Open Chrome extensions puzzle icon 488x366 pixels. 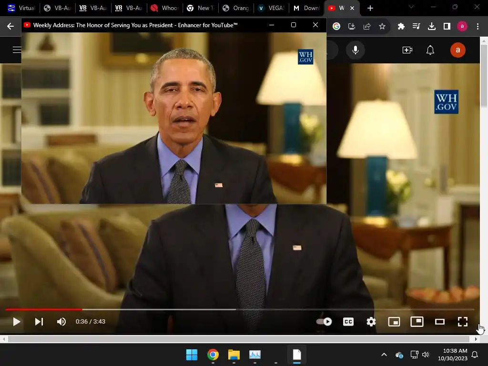(x=401, y=27)
